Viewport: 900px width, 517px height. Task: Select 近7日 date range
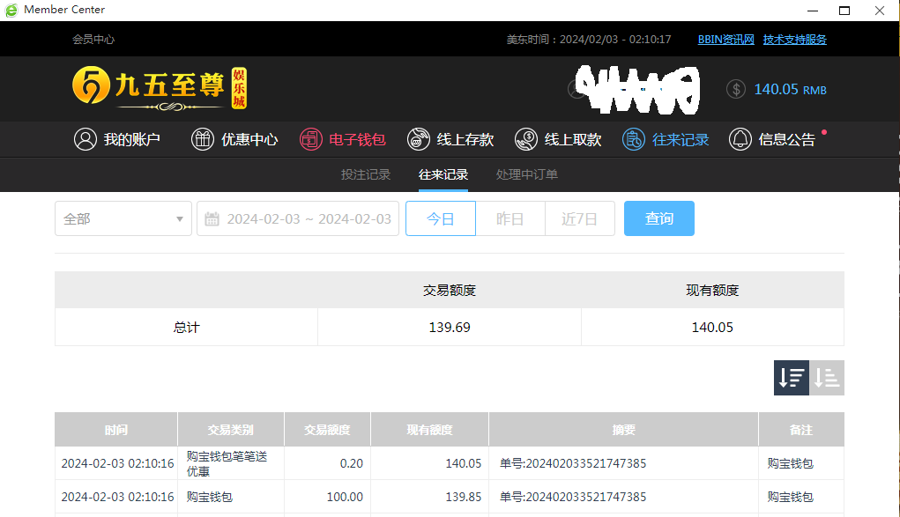pos(580,218)
